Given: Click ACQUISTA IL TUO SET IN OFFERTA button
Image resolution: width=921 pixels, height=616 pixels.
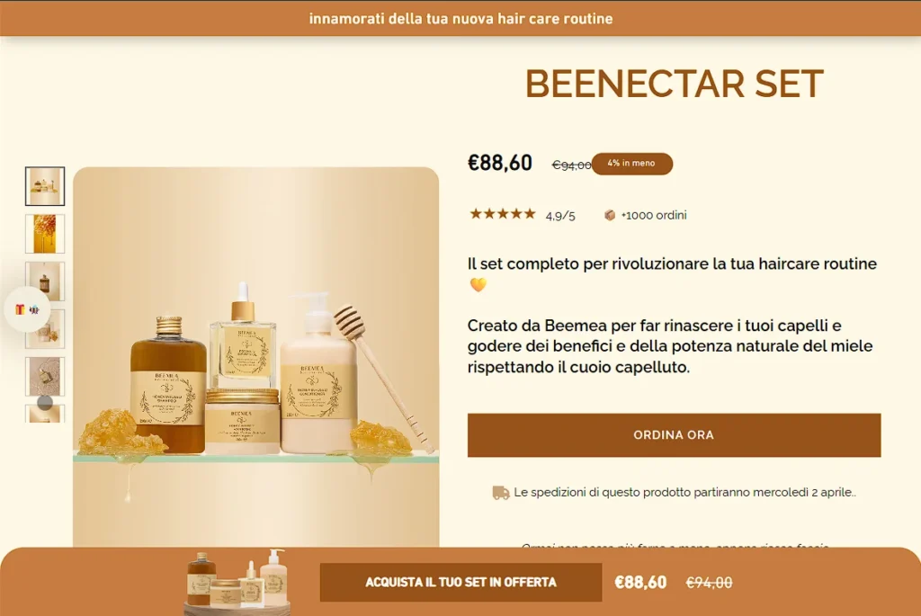Looking at the screenshot, I should pyautogui.click(x=460, y=582).
